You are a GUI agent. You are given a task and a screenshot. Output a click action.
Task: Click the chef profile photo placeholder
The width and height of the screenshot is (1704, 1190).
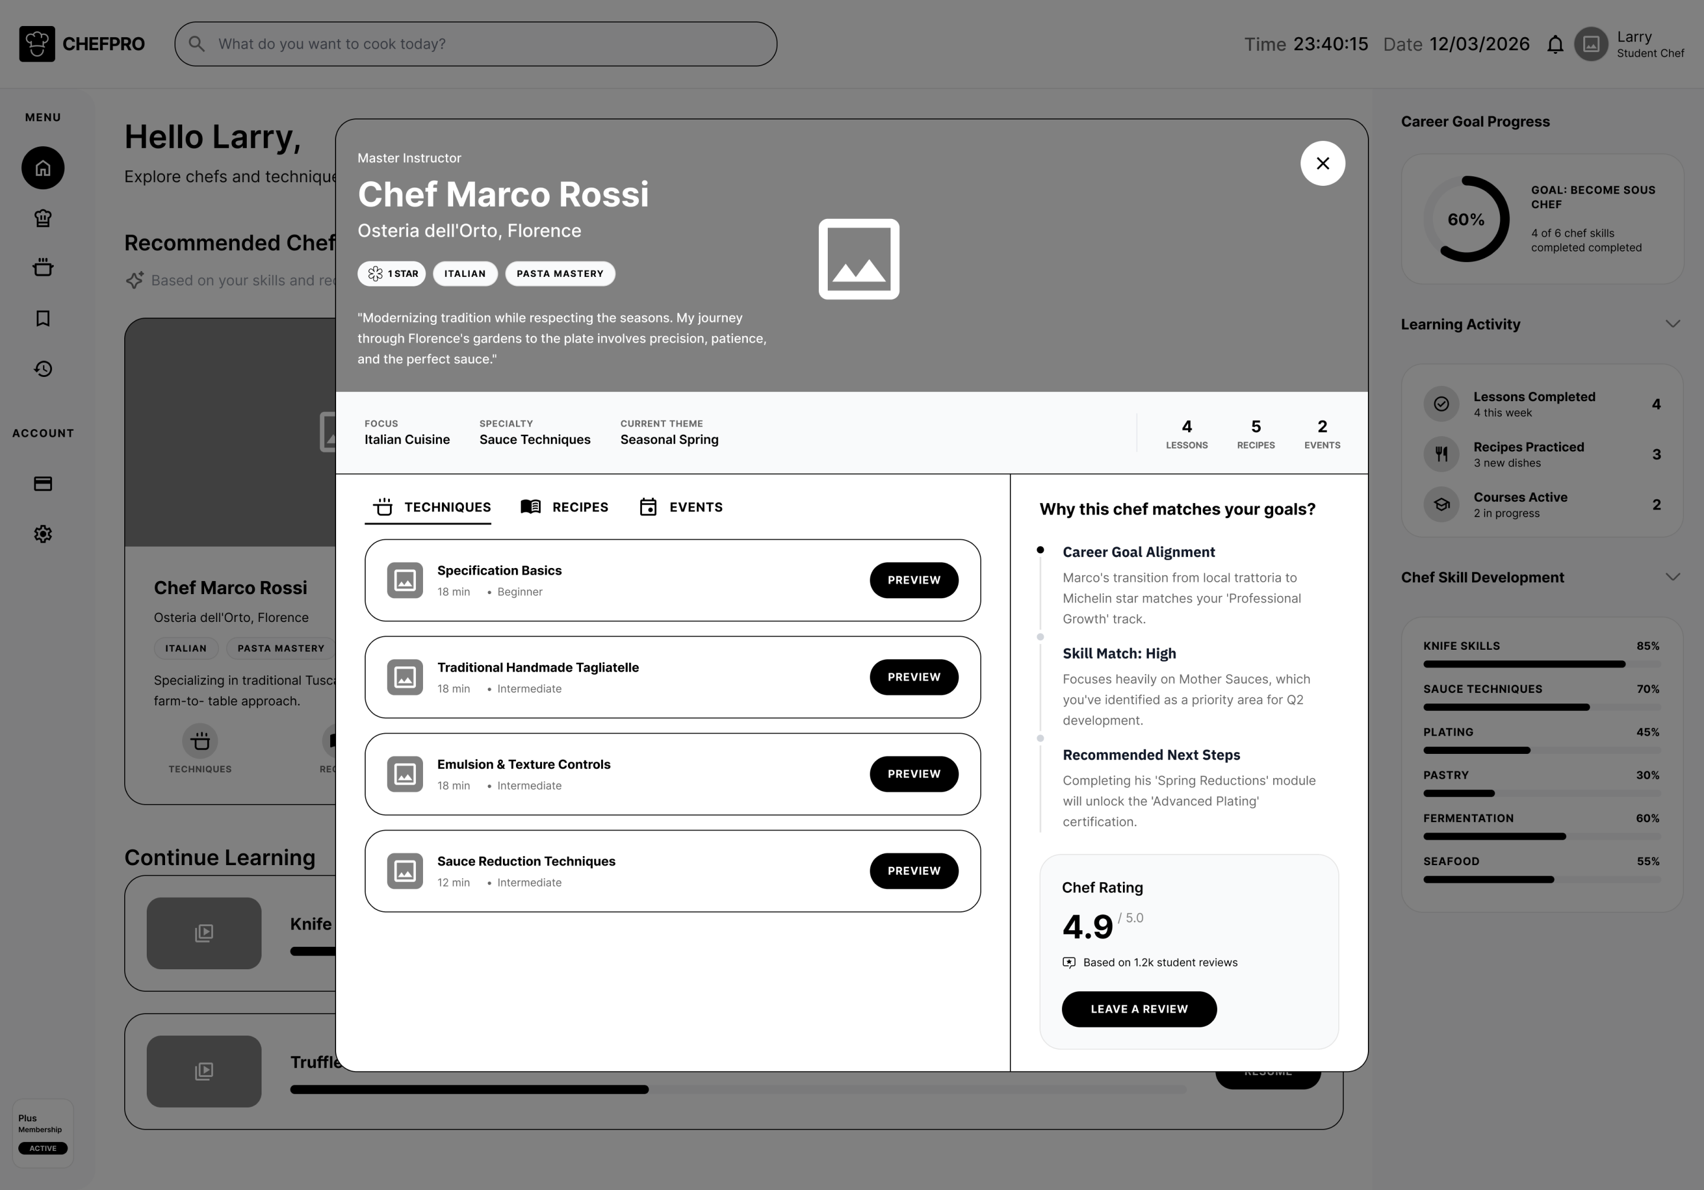pyautogui.click(x=859, y=259)
